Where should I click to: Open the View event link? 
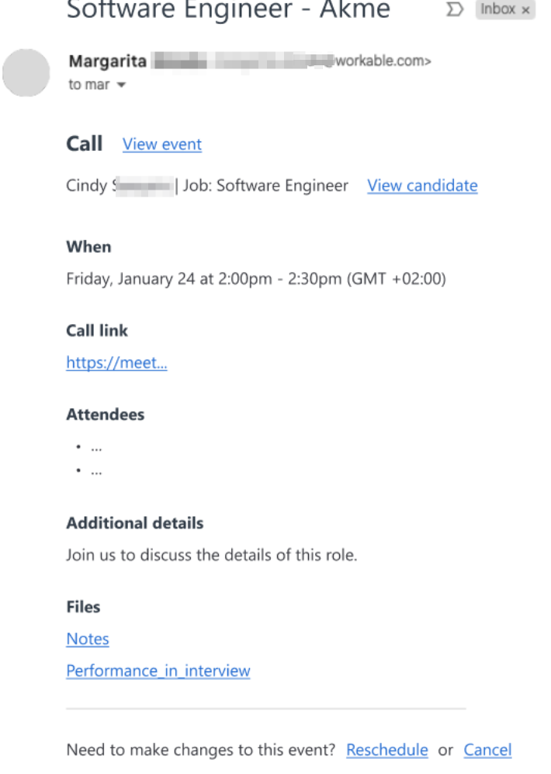click(162, 145)
